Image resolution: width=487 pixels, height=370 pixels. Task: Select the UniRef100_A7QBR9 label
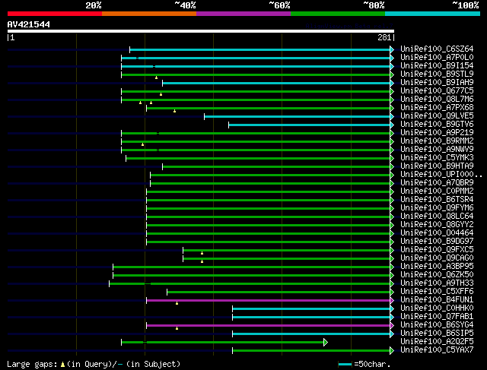(x=437, y=182)
